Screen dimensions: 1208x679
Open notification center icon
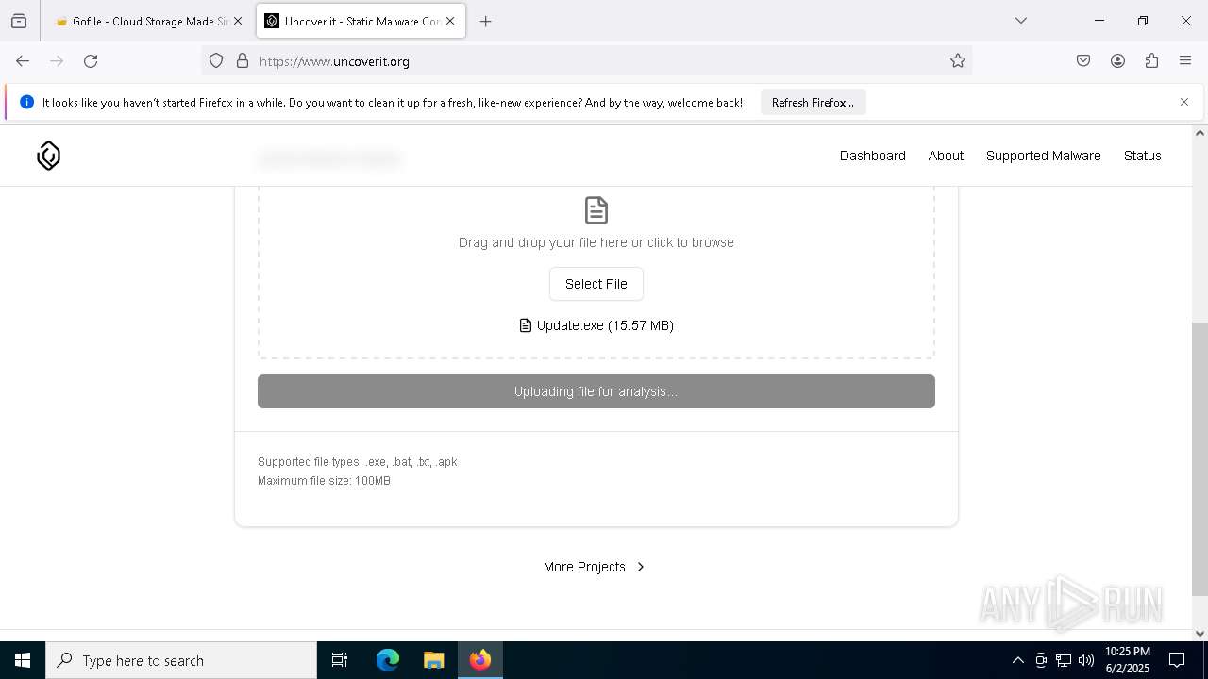point(1177,660)
